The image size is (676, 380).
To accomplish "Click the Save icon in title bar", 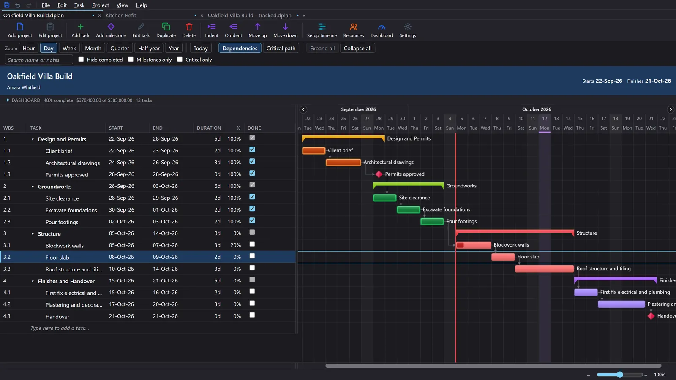I will (x=7, y=5).
